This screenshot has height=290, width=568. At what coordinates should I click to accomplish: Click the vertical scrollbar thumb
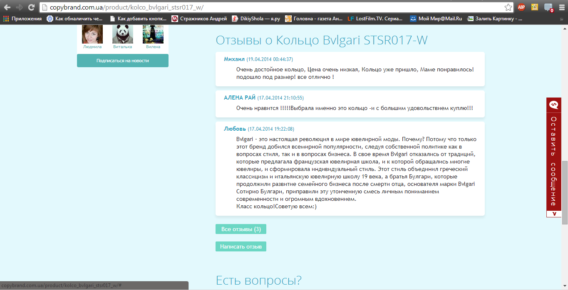tap(565, 193)
